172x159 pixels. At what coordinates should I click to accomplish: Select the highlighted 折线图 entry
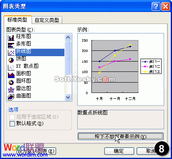coord(40,52)
